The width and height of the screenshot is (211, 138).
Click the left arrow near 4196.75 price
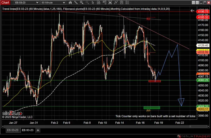pyautogui.click(x=192, y=11)
